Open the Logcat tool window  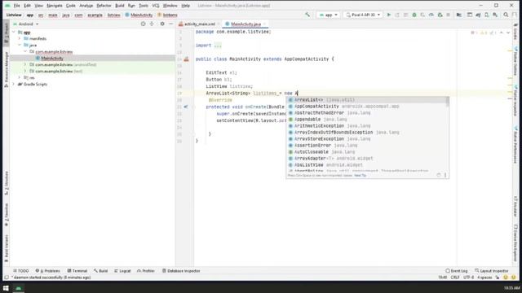(122, 271)
